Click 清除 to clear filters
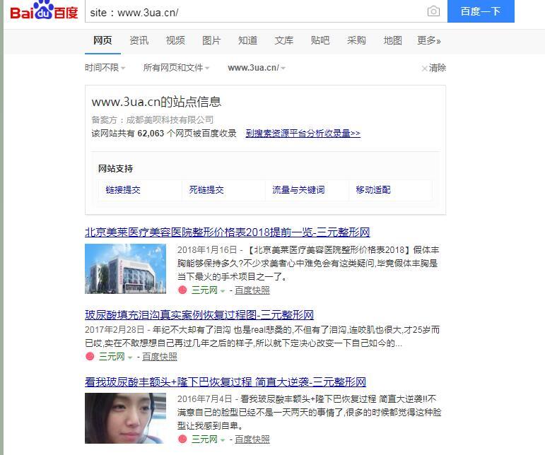This screenshot has height=455, width=545. point(434,68)
